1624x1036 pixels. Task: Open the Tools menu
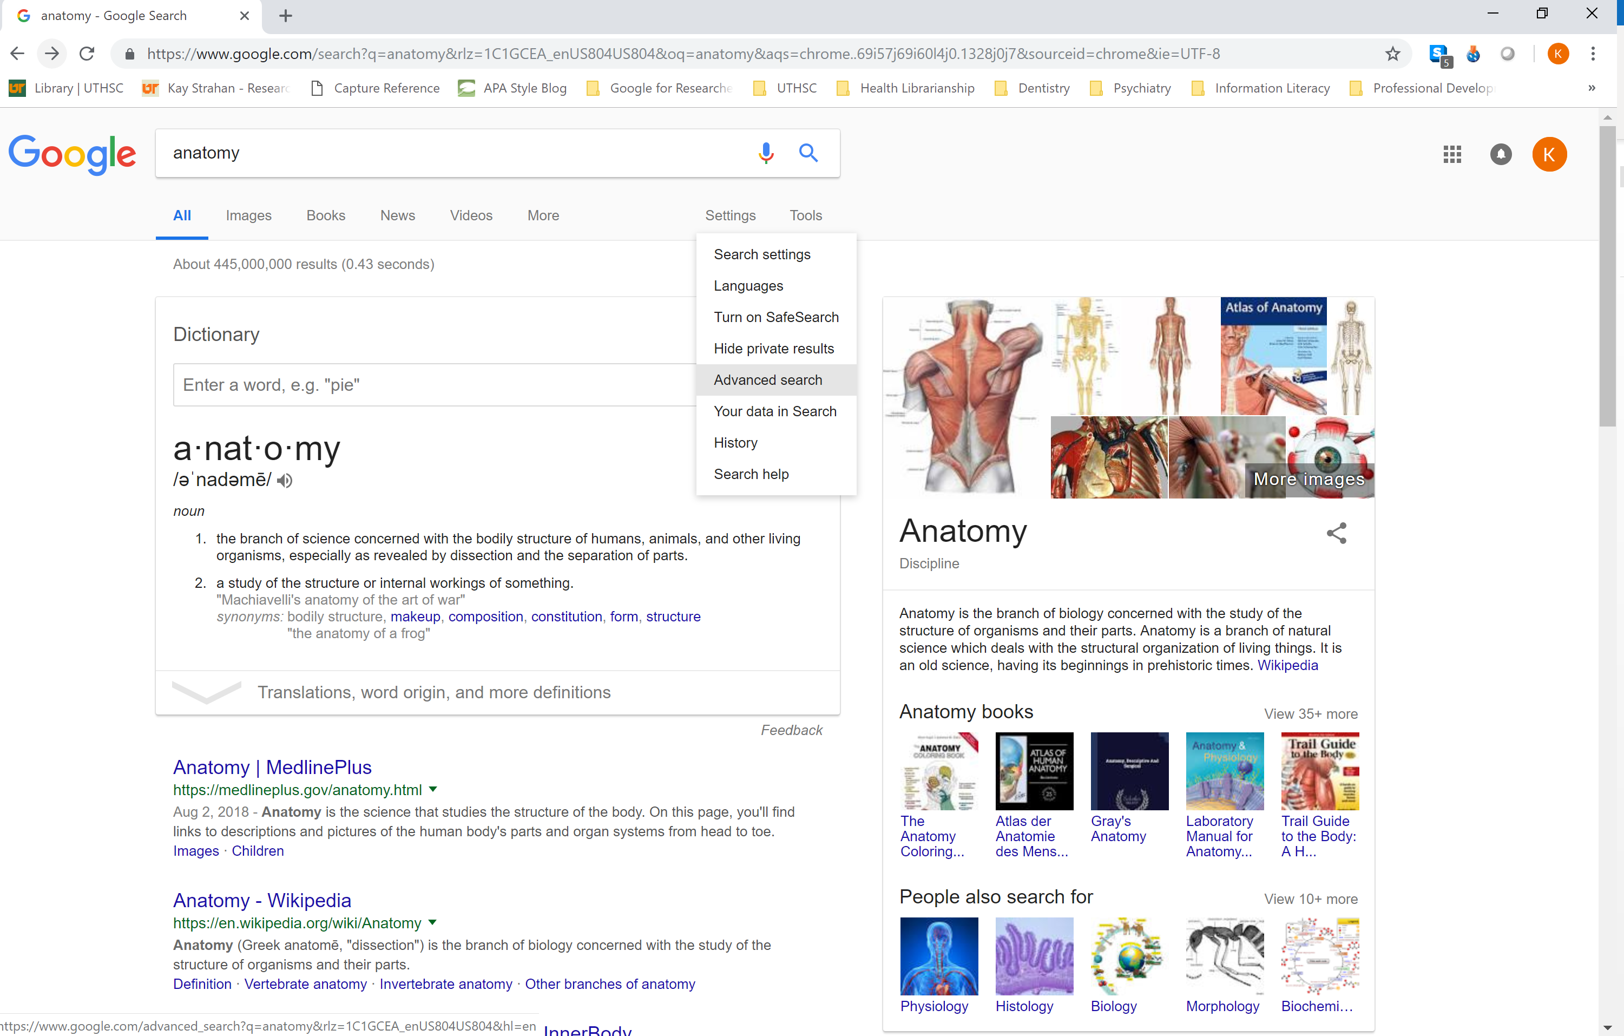(805, 215)
